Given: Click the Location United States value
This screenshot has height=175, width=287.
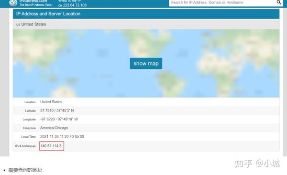Looking at the screenshot, I should [x=51, y=102].
